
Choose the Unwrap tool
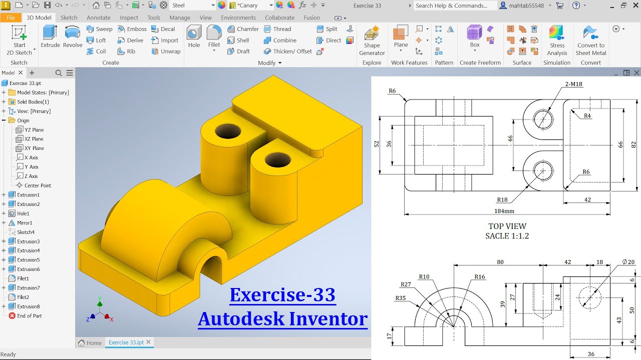point(166,51)
